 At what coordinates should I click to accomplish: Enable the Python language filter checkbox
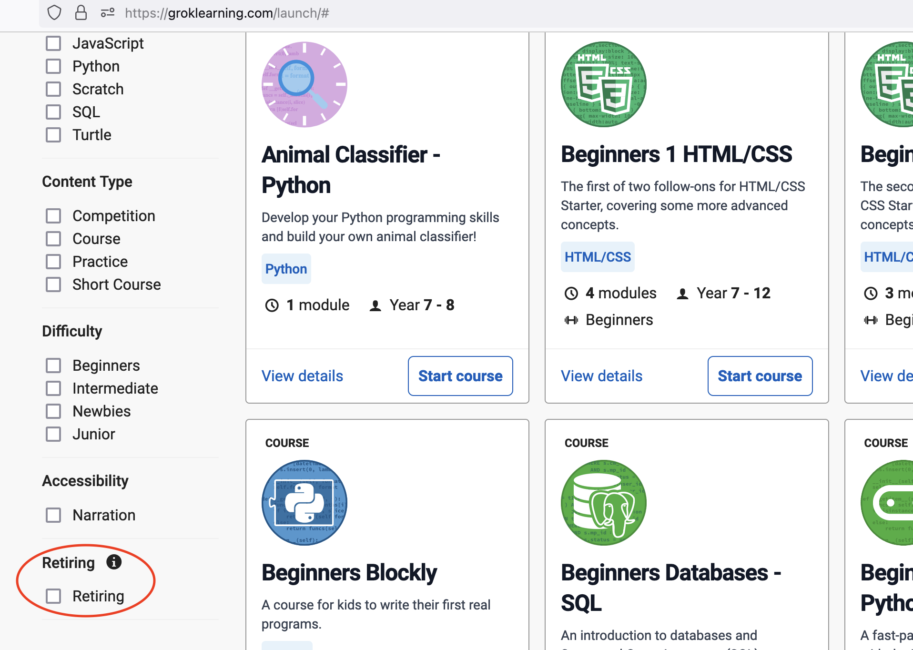[53, 66]
